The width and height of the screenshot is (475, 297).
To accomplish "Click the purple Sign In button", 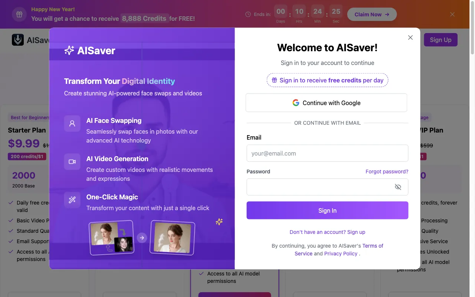I will point(327,210).
